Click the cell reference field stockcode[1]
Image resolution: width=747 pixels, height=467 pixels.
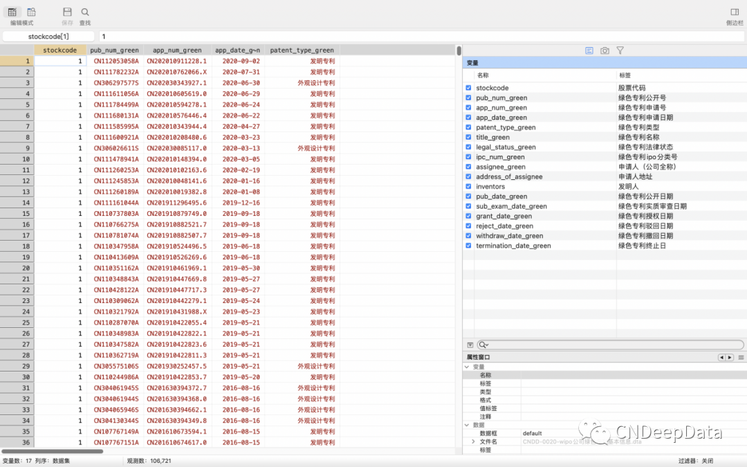pos(48,36)
